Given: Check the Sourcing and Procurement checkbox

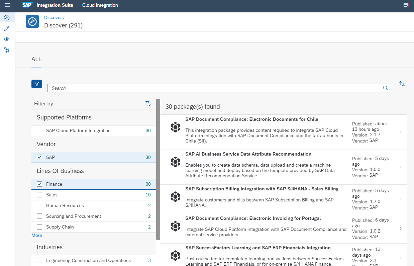Looking at the screenshot, I should pyautogui.click(x=39, y=216).
